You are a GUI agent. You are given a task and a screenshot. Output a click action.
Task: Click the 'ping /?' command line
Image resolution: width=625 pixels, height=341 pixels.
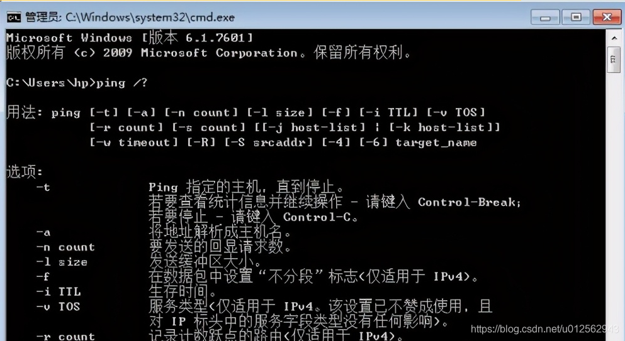click(x=77, y=83)
